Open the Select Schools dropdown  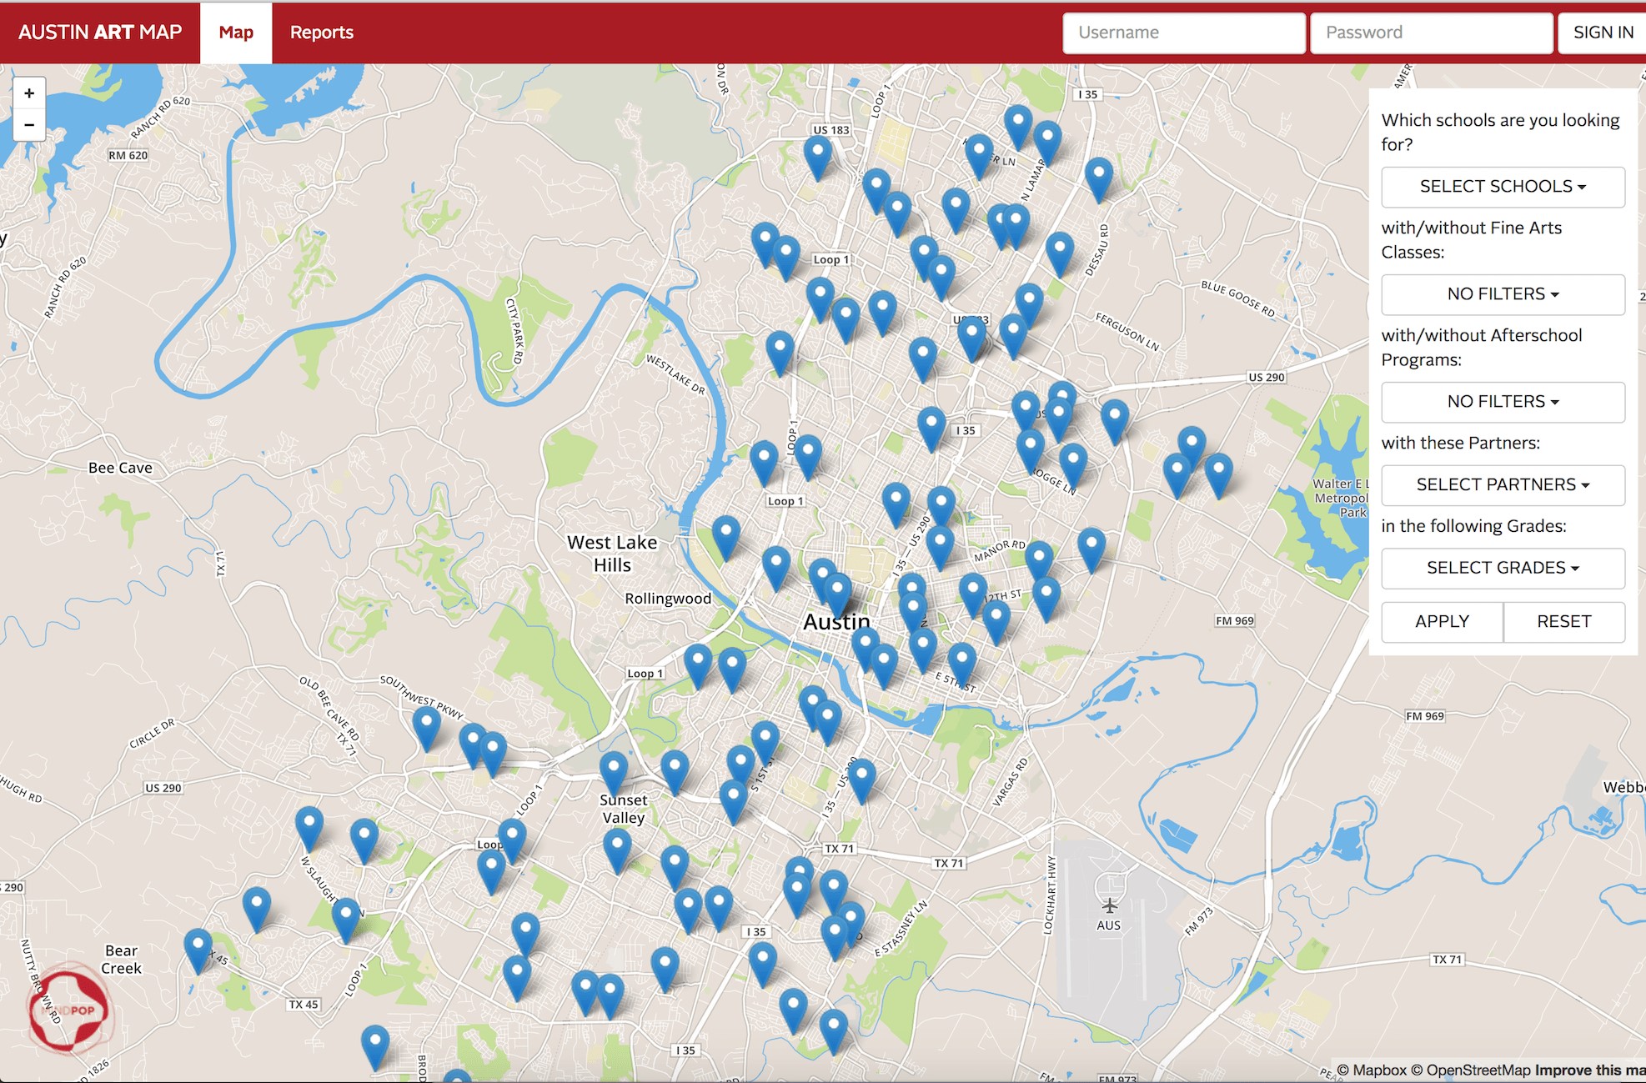[1503, 187]
